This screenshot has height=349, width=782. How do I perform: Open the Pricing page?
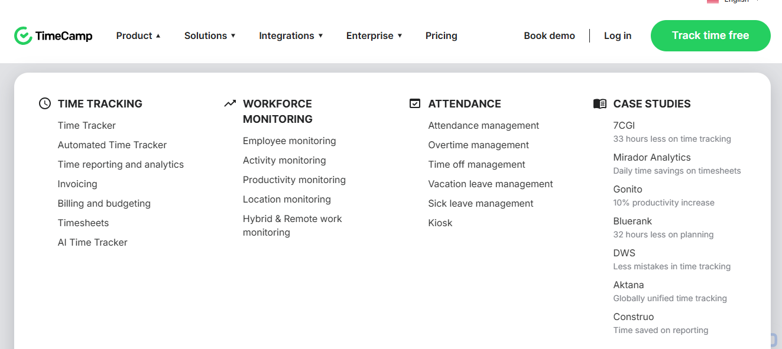coord(441,36)
